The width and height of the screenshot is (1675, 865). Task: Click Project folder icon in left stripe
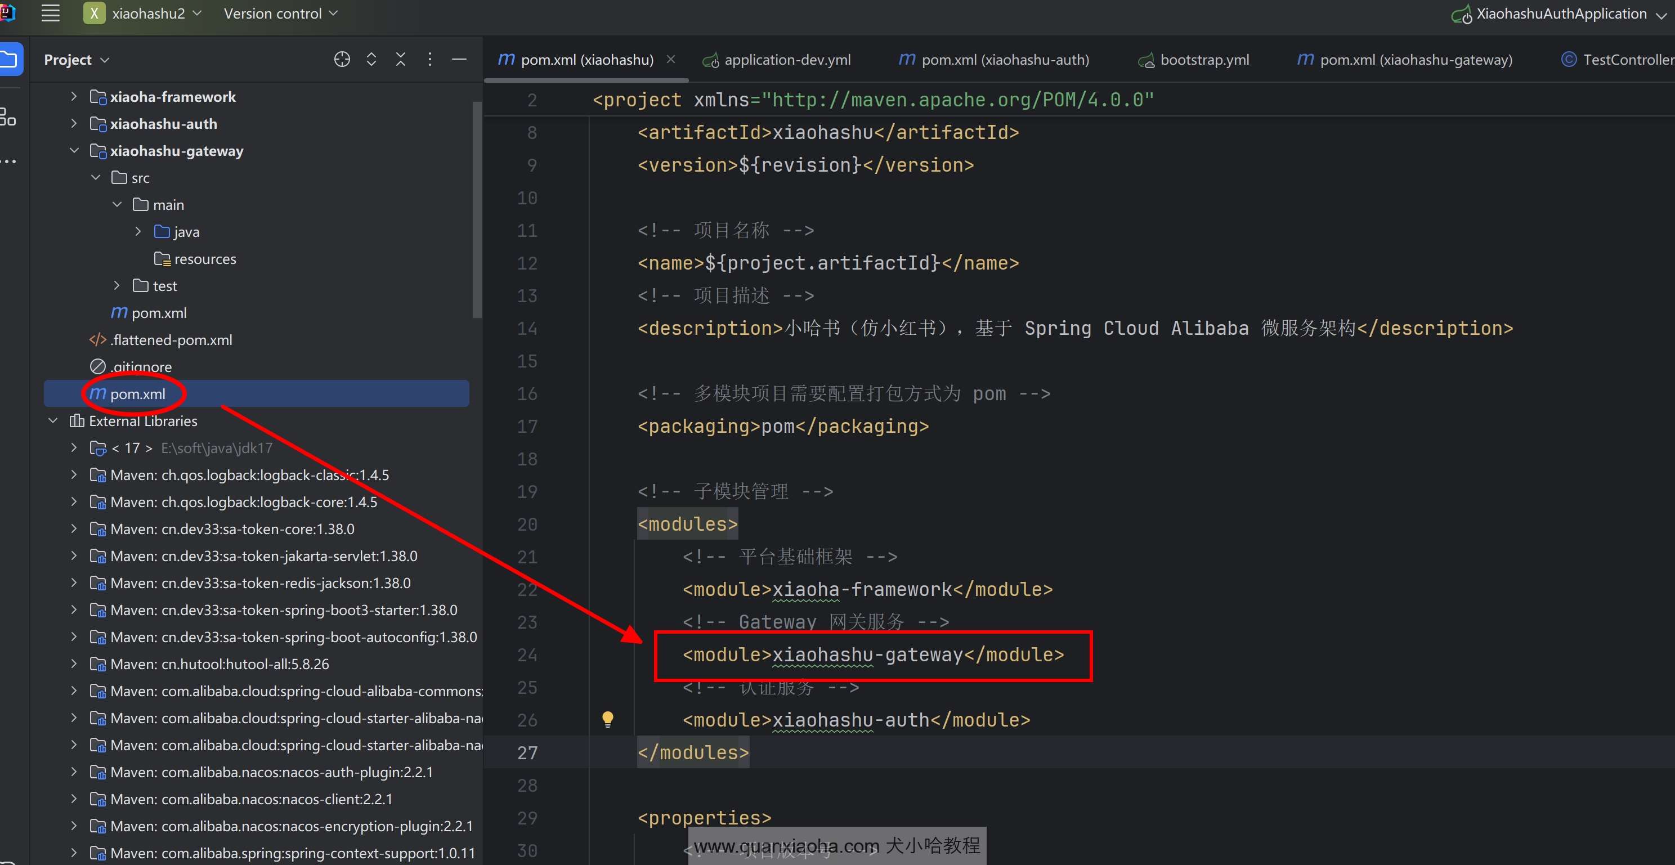coord(10,59)
